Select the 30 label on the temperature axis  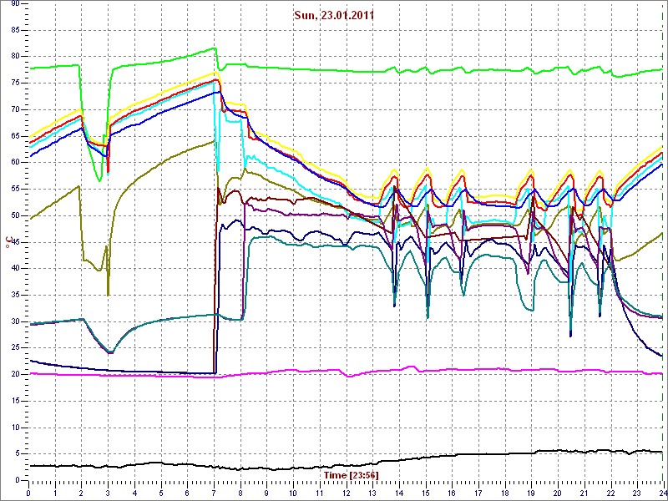coord(15,321)
